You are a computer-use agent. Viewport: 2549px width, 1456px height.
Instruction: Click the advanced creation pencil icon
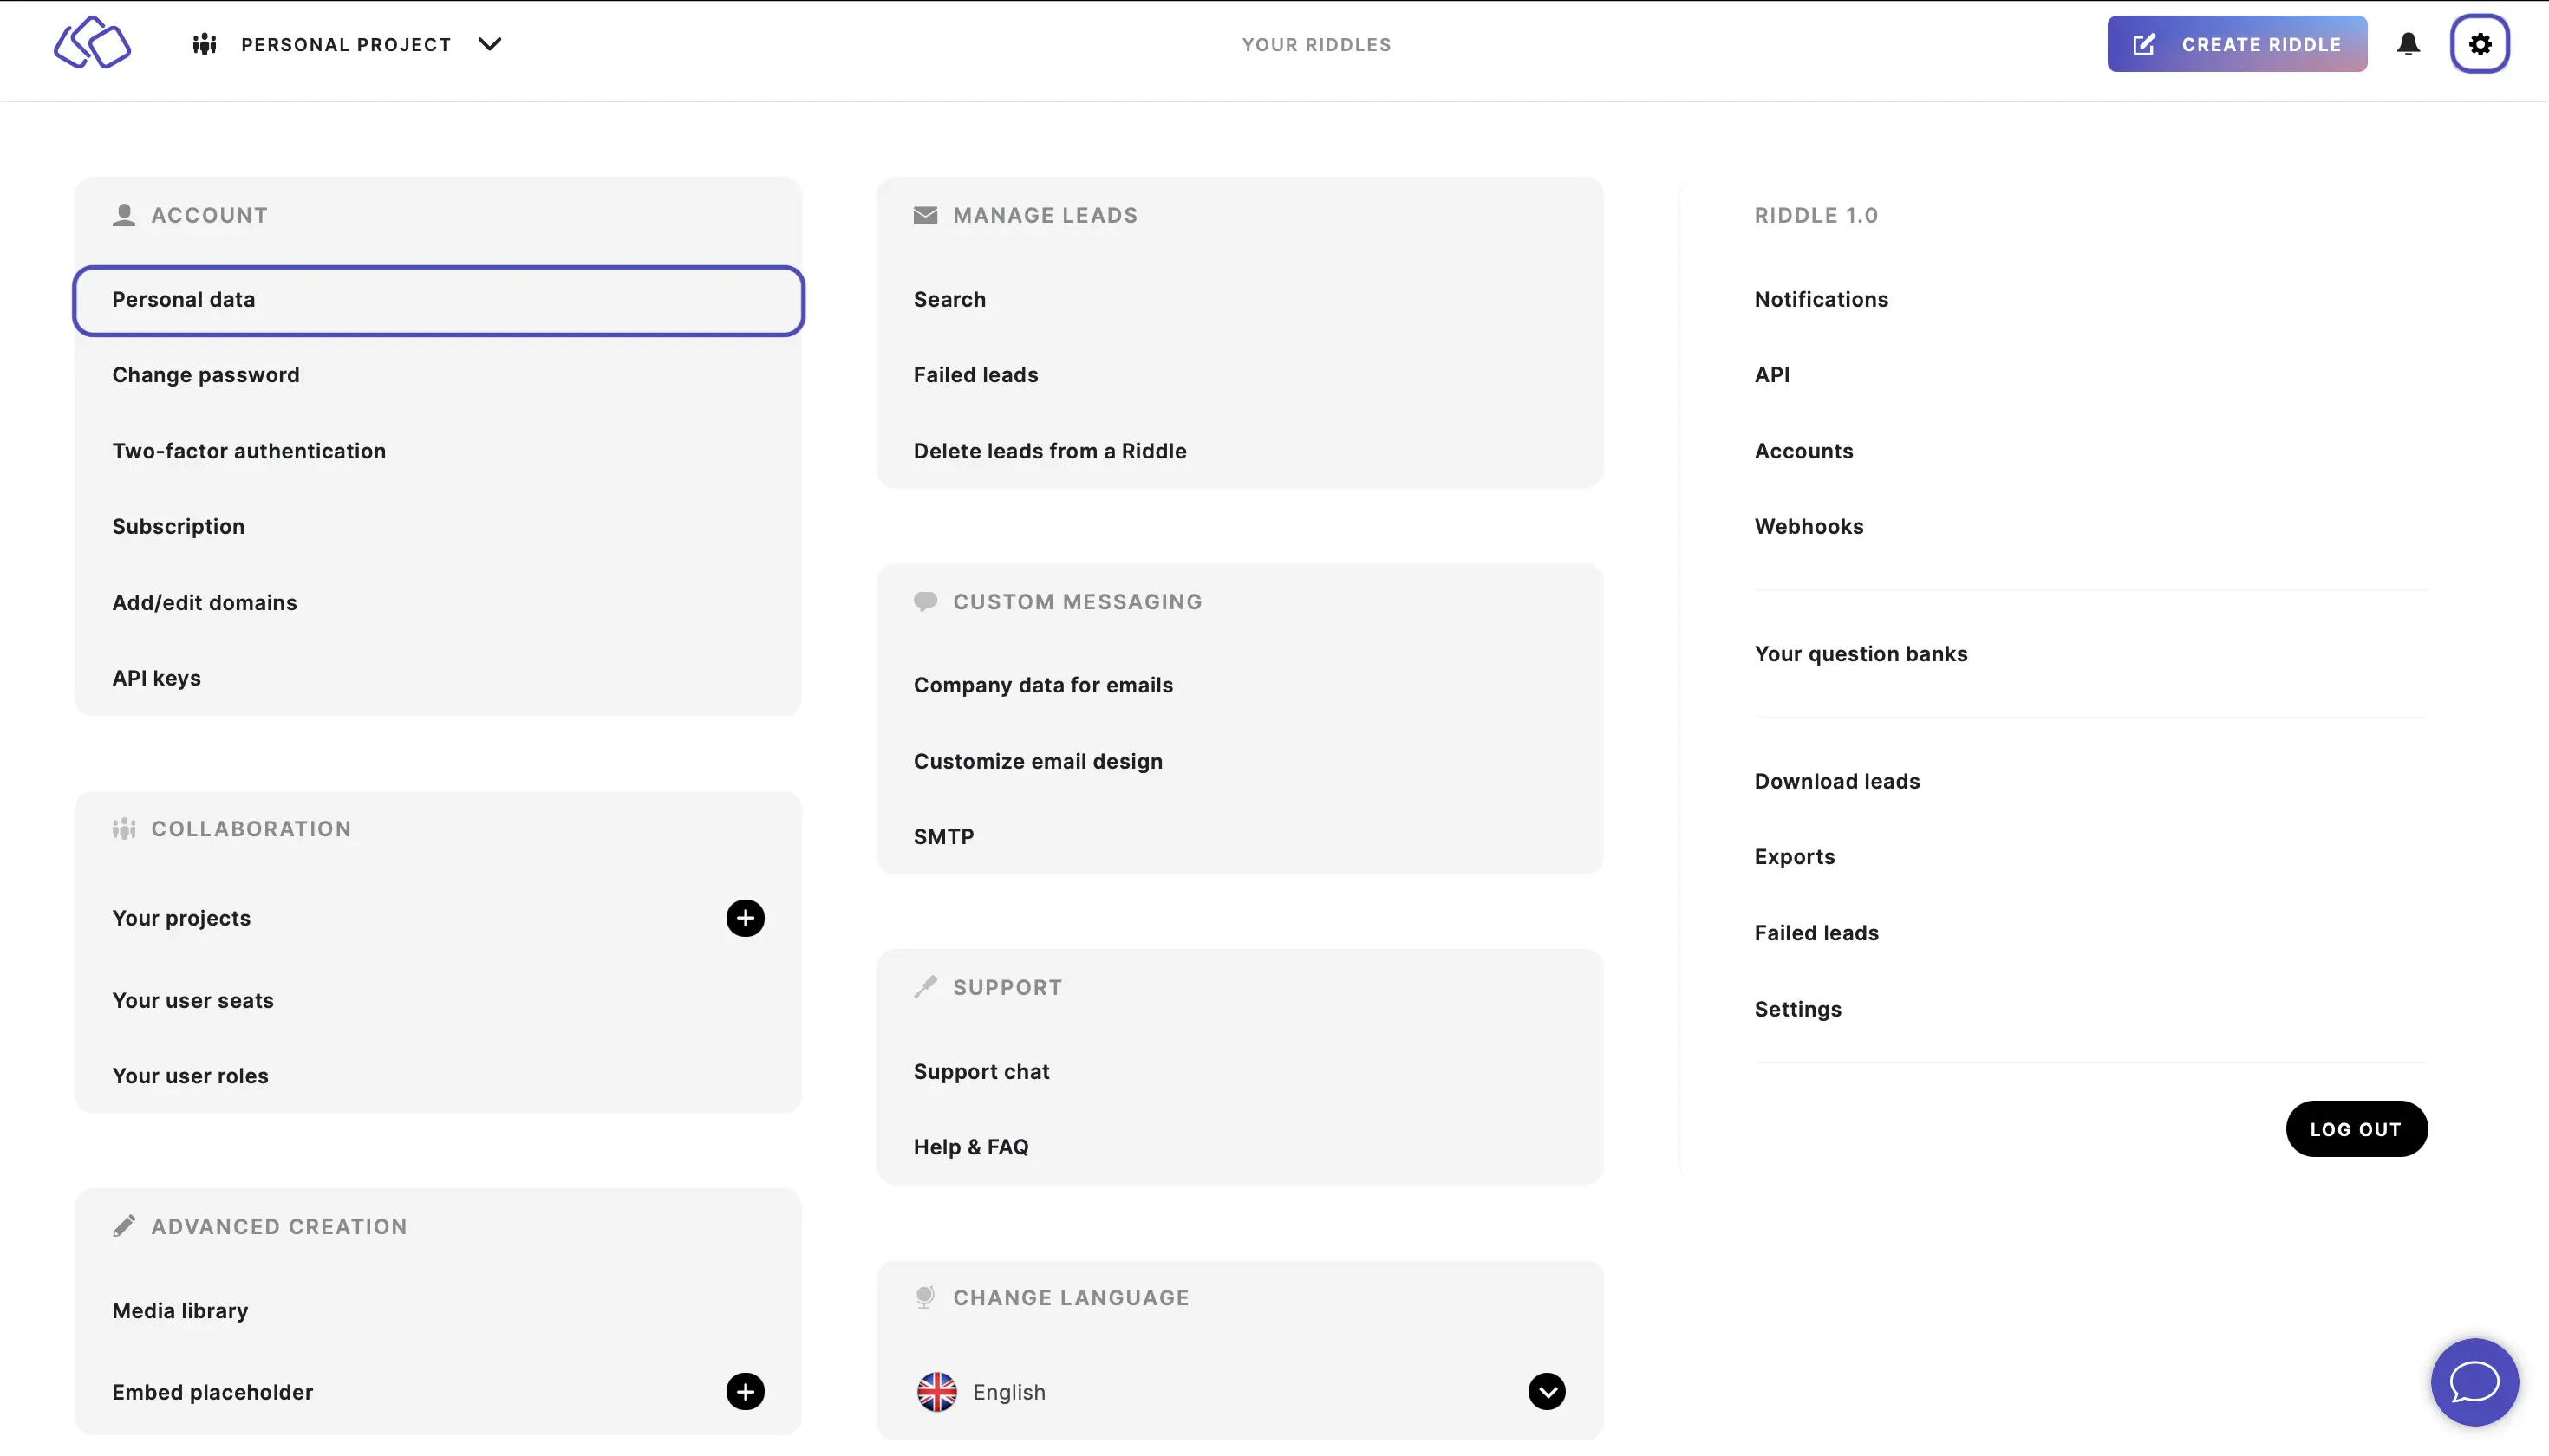pos(124,1225)
